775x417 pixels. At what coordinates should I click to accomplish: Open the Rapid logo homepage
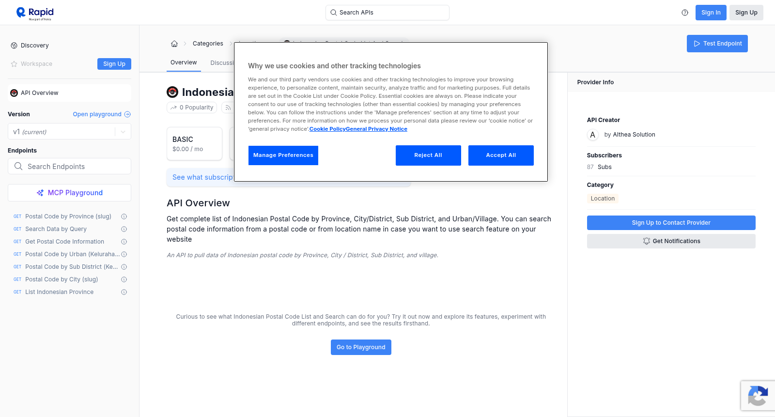(35, 13)
